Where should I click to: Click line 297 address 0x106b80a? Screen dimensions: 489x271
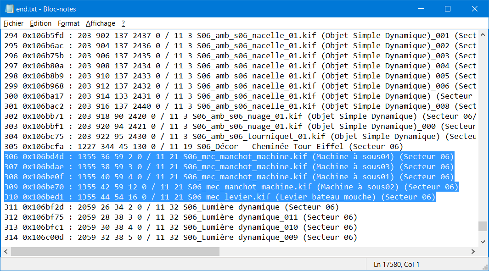coord(43,66)
